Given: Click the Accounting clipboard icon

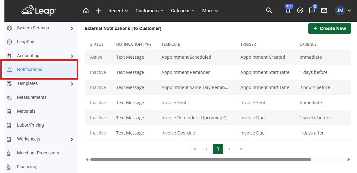Looking at the screenshot, I should tap(9, 56).
